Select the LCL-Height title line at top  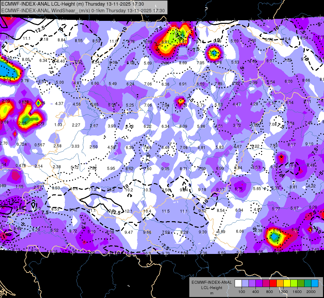tap(72, 4)
